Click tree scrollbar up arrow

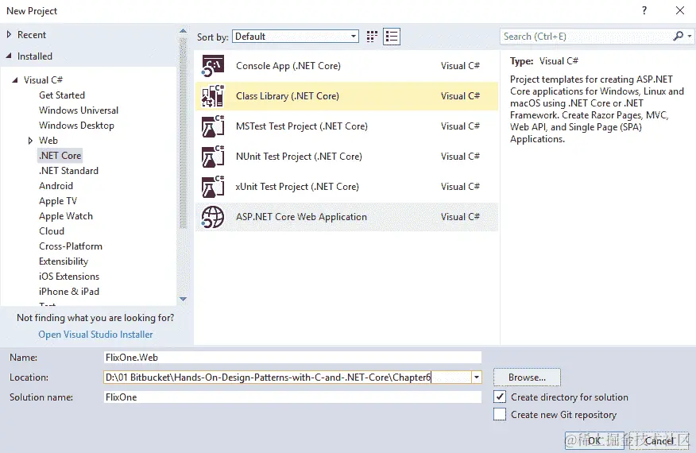[x=183, y=31]
